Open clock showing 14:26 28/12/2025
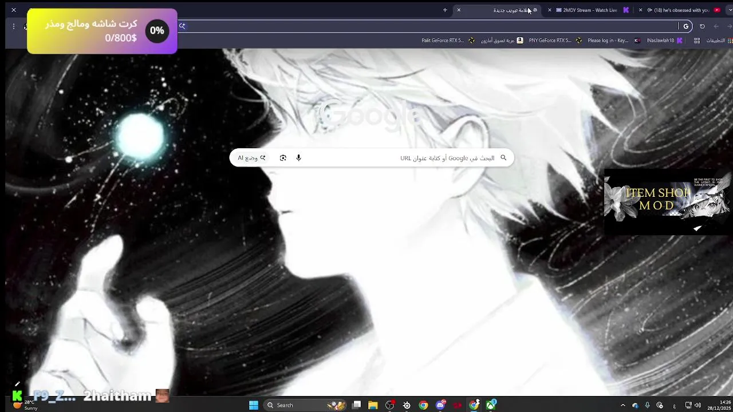The height and width of the screenshot is (412, 733). point(719,405)
